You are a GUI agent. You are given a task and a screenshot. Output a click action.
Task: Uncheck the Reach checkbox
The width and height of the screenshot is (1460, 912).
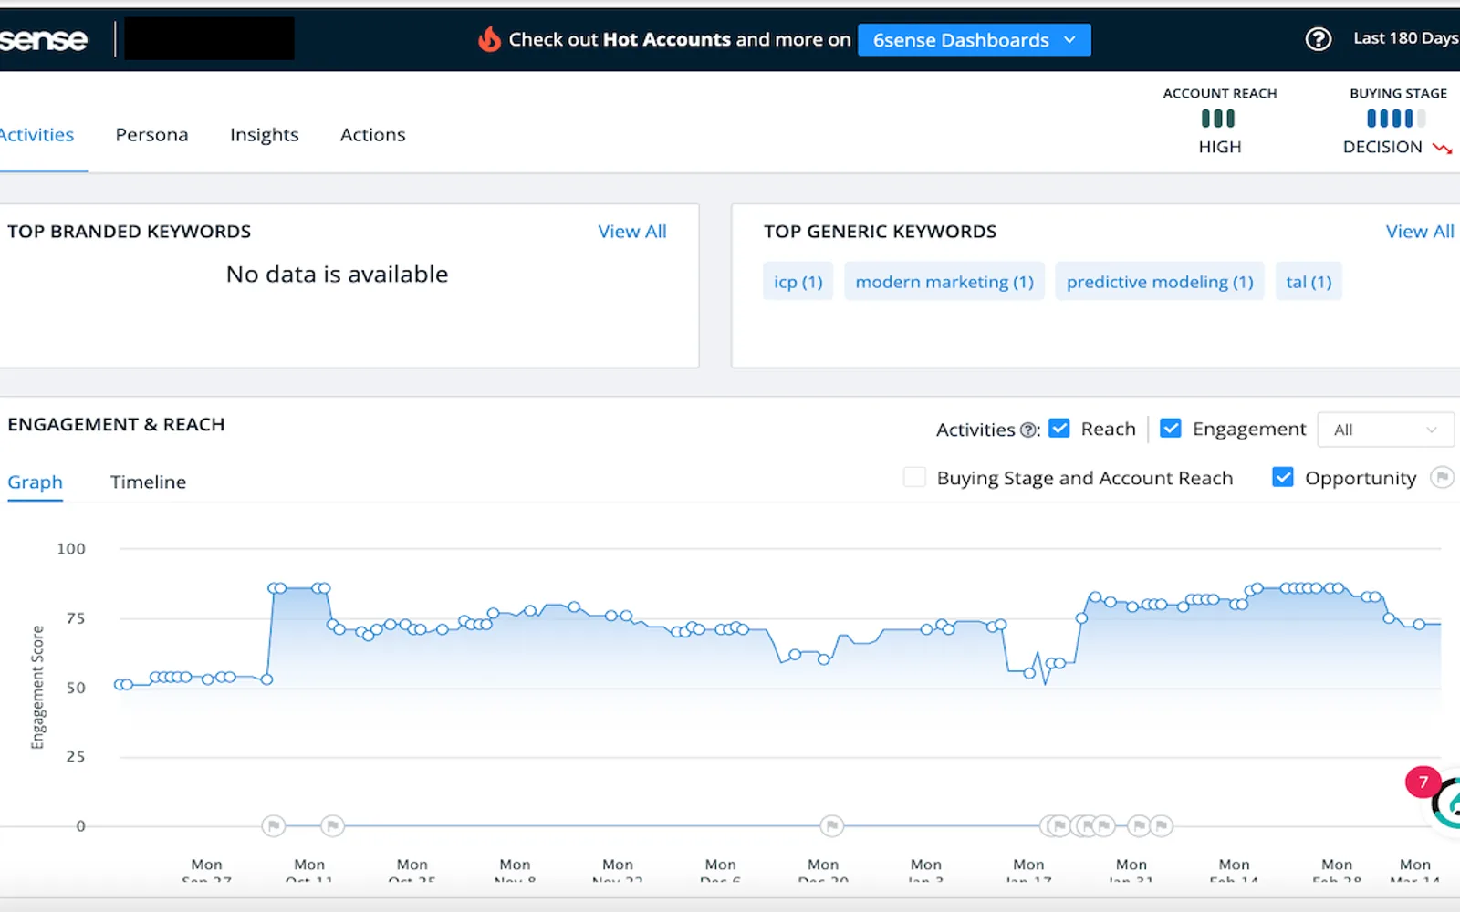pos(1058,429)
